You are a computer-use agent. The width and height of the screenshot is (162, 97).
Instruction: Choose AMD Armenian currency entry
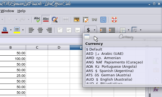[x=103, y=58]
